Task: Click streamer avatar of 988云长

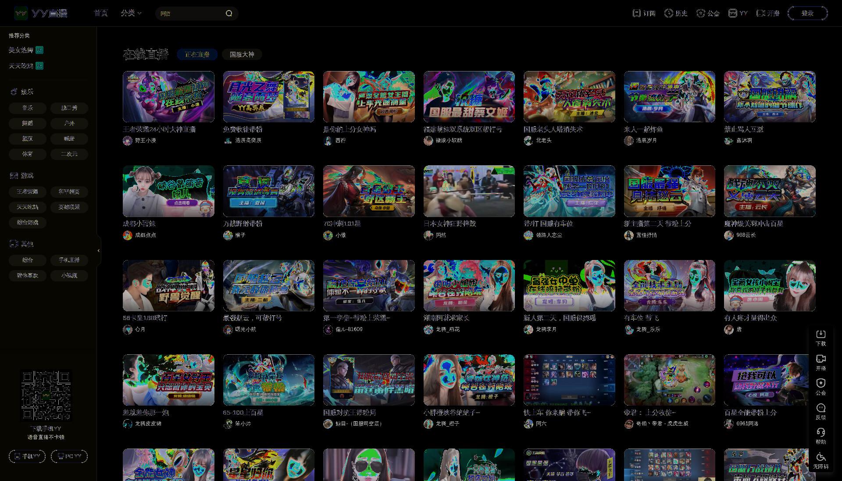Action: pos(729,235)
